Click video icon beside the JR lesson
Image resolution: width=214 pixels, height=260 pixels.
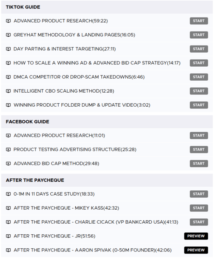[x=8, y=236]
